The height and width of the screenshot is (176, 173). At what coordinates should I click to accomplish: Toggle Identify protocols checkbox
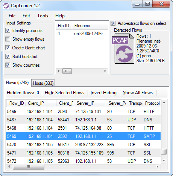tap(8, 31)
